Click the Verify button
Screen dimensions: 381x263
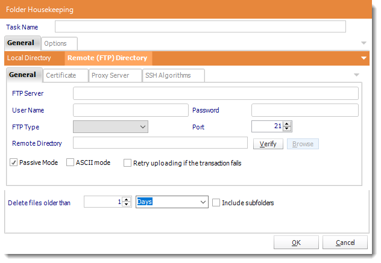pyautogui.click(x=268, y=144)
